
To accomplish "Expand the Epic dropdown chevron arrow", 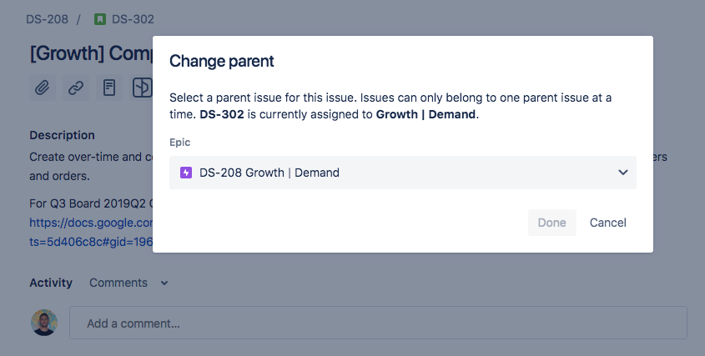I will pos(622,172).
